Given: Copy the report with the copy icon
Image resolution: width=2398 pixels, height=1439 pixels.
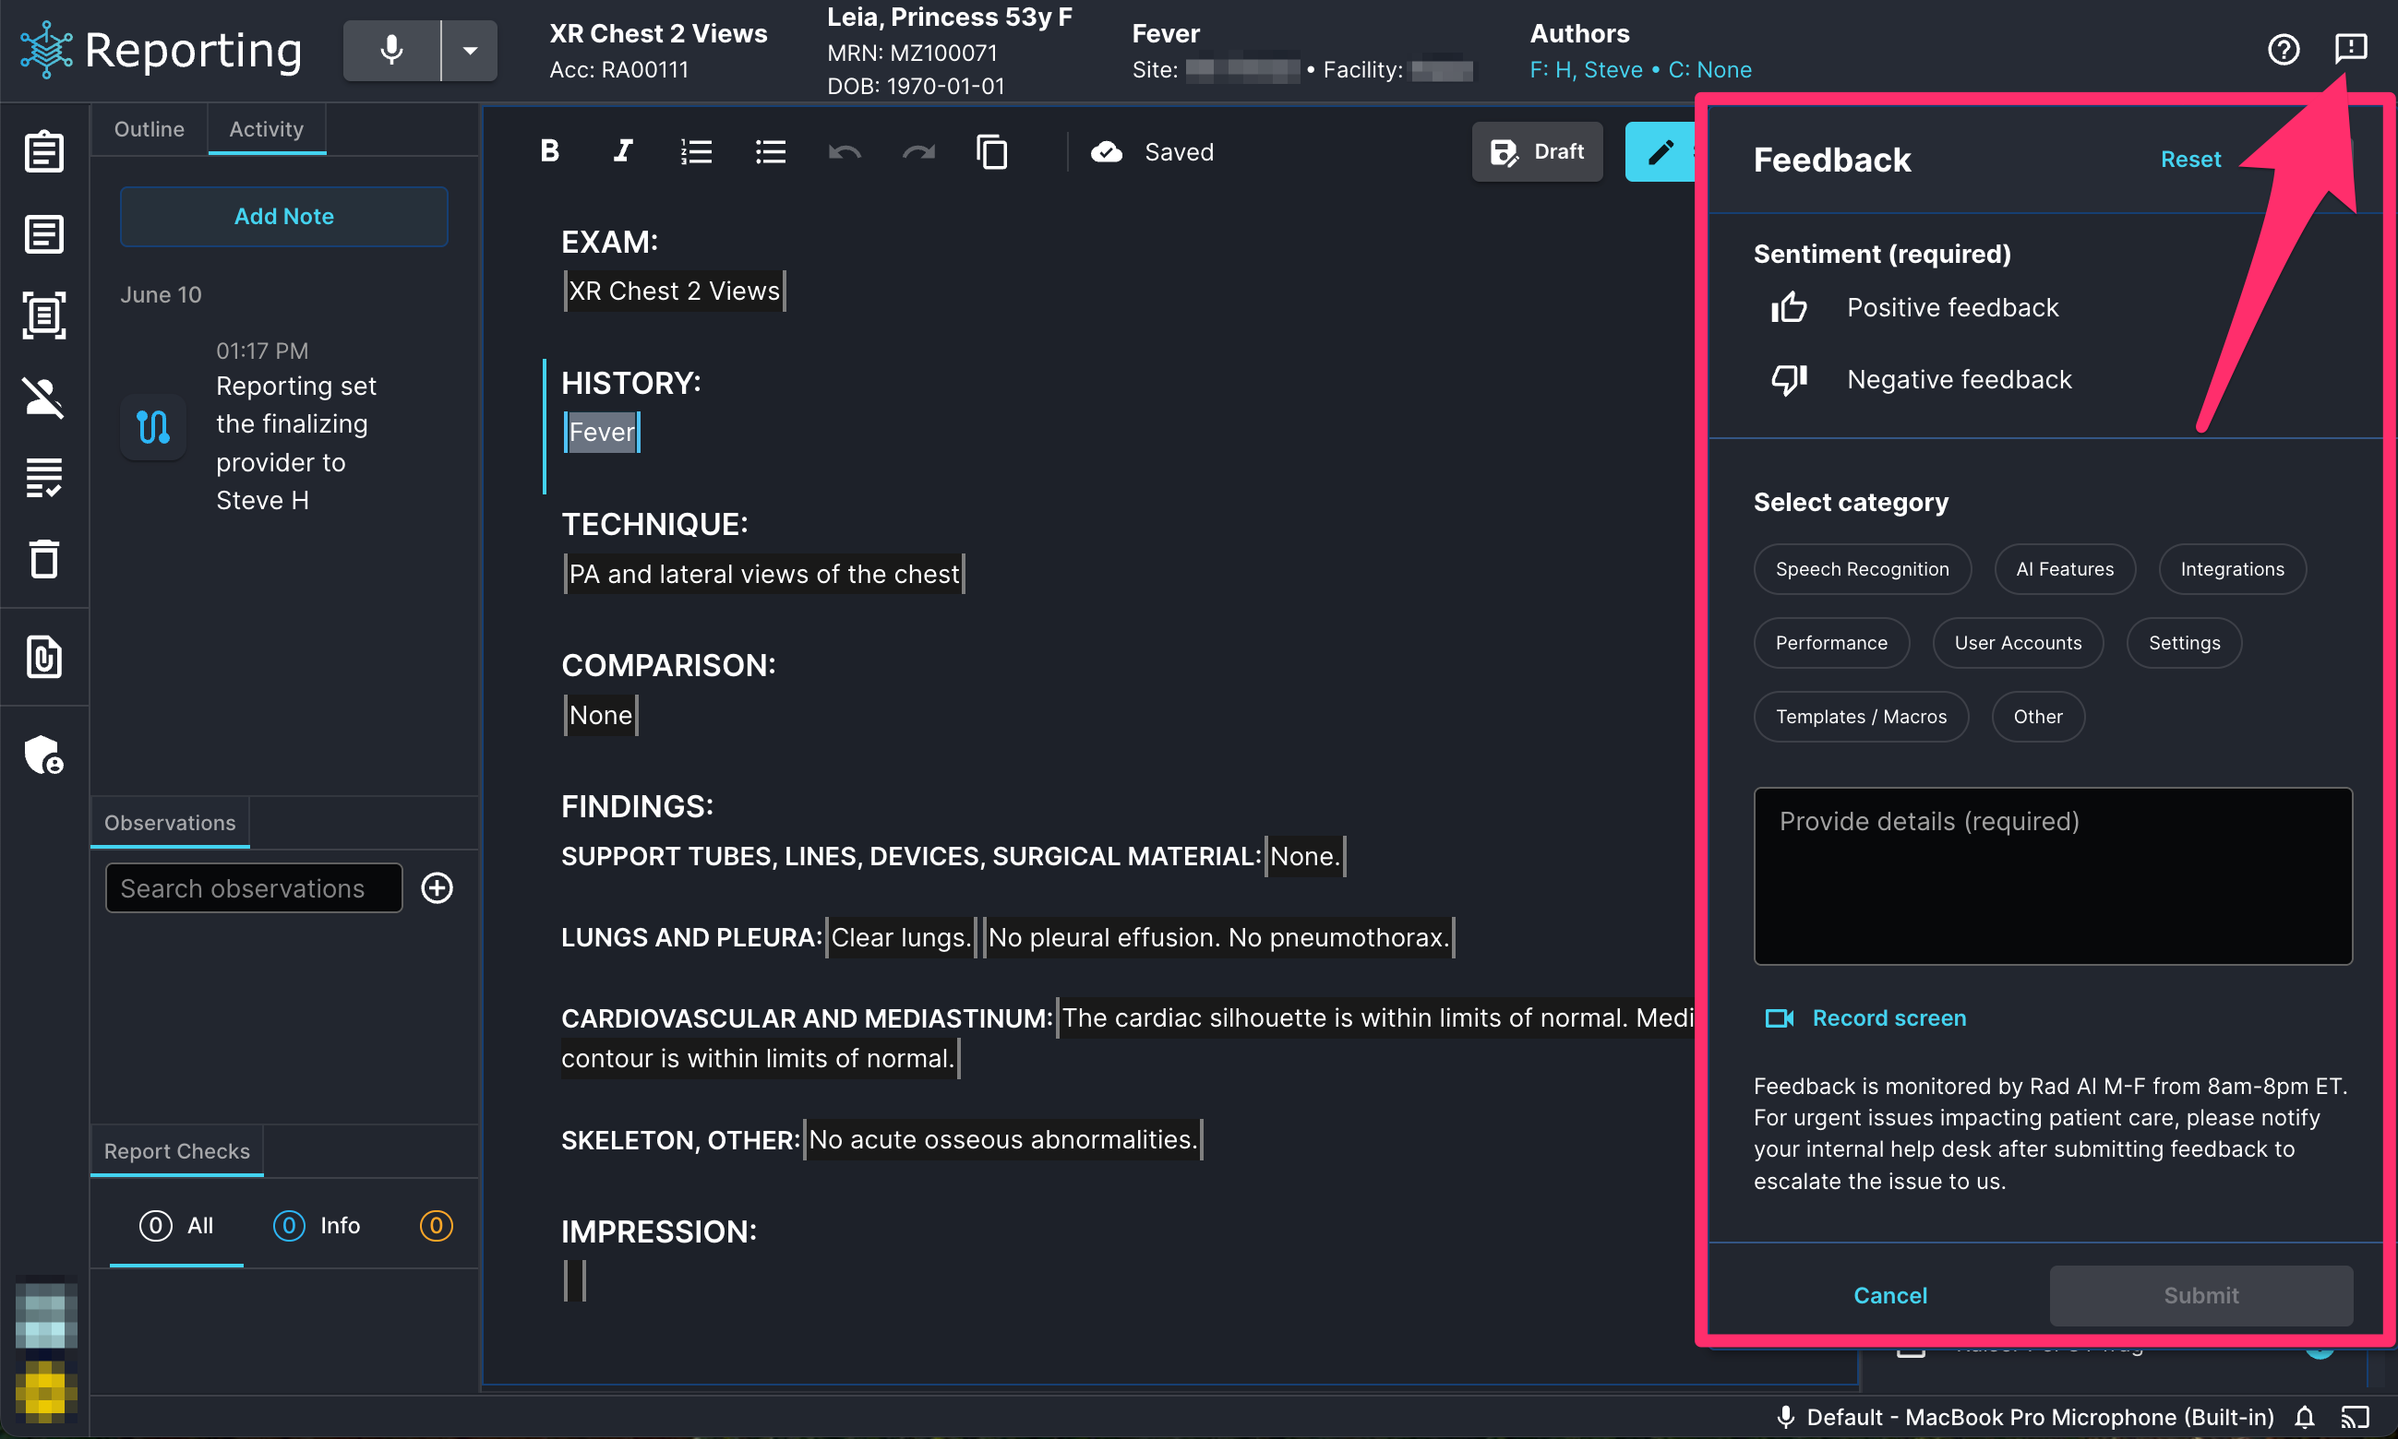Looking at the screenshot, I should [991, 151].
